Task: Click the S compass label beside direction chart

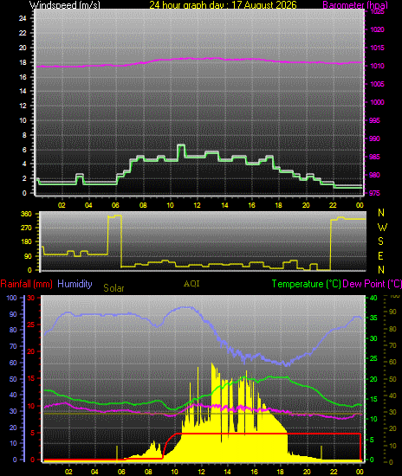Action: [380, 241]
